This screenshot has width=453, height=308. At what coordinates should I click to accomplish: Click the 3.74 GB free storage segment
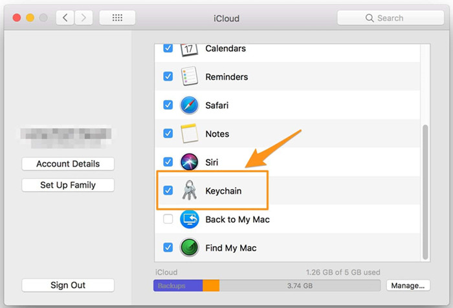300,285
